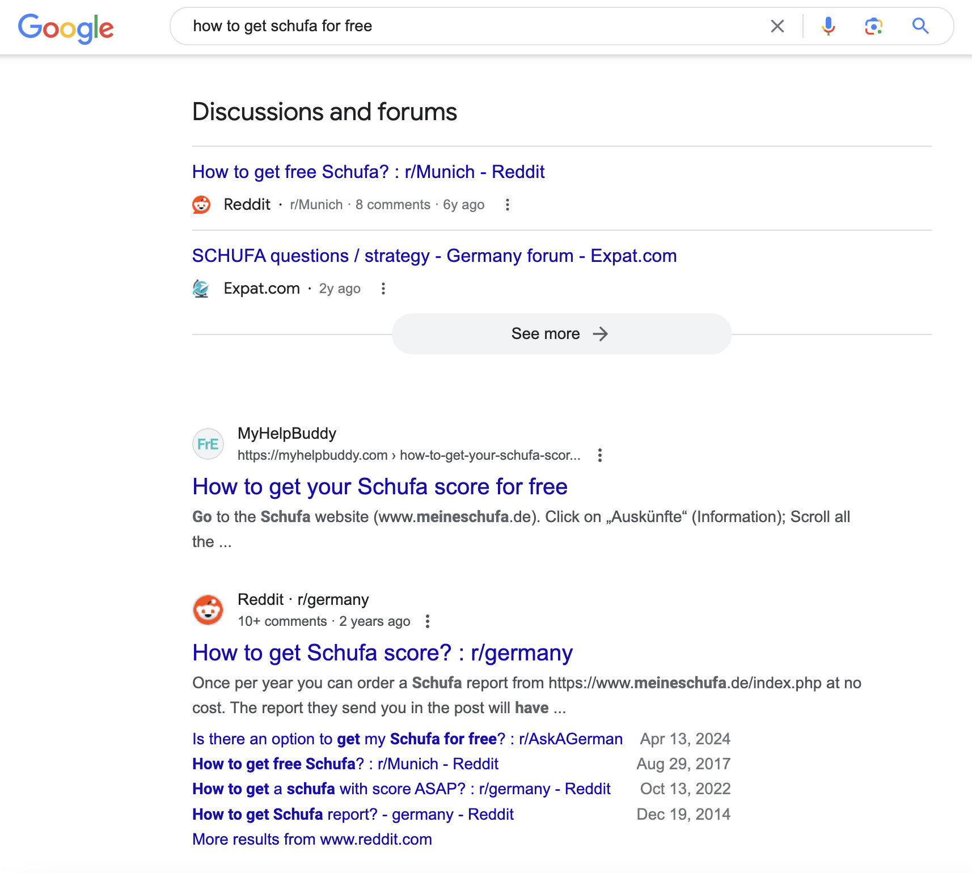The height and width of the screenshot is (873, 972).
Task: Click the MyHelpBuddy FrE site icon
Action: (x=208, y=444)
